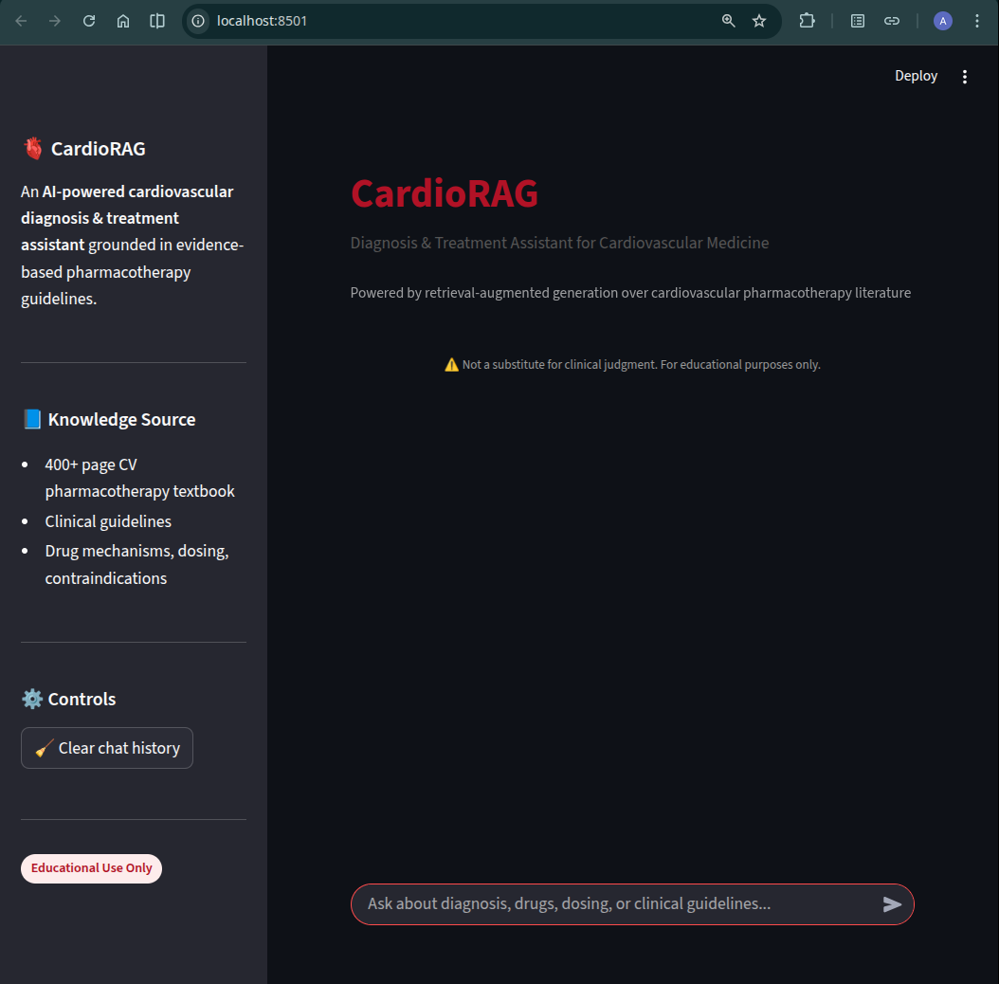Open the user profile avatar menu
Image resolution: width=999 pixels, height=984 pixels.
(x=943, y=21)
